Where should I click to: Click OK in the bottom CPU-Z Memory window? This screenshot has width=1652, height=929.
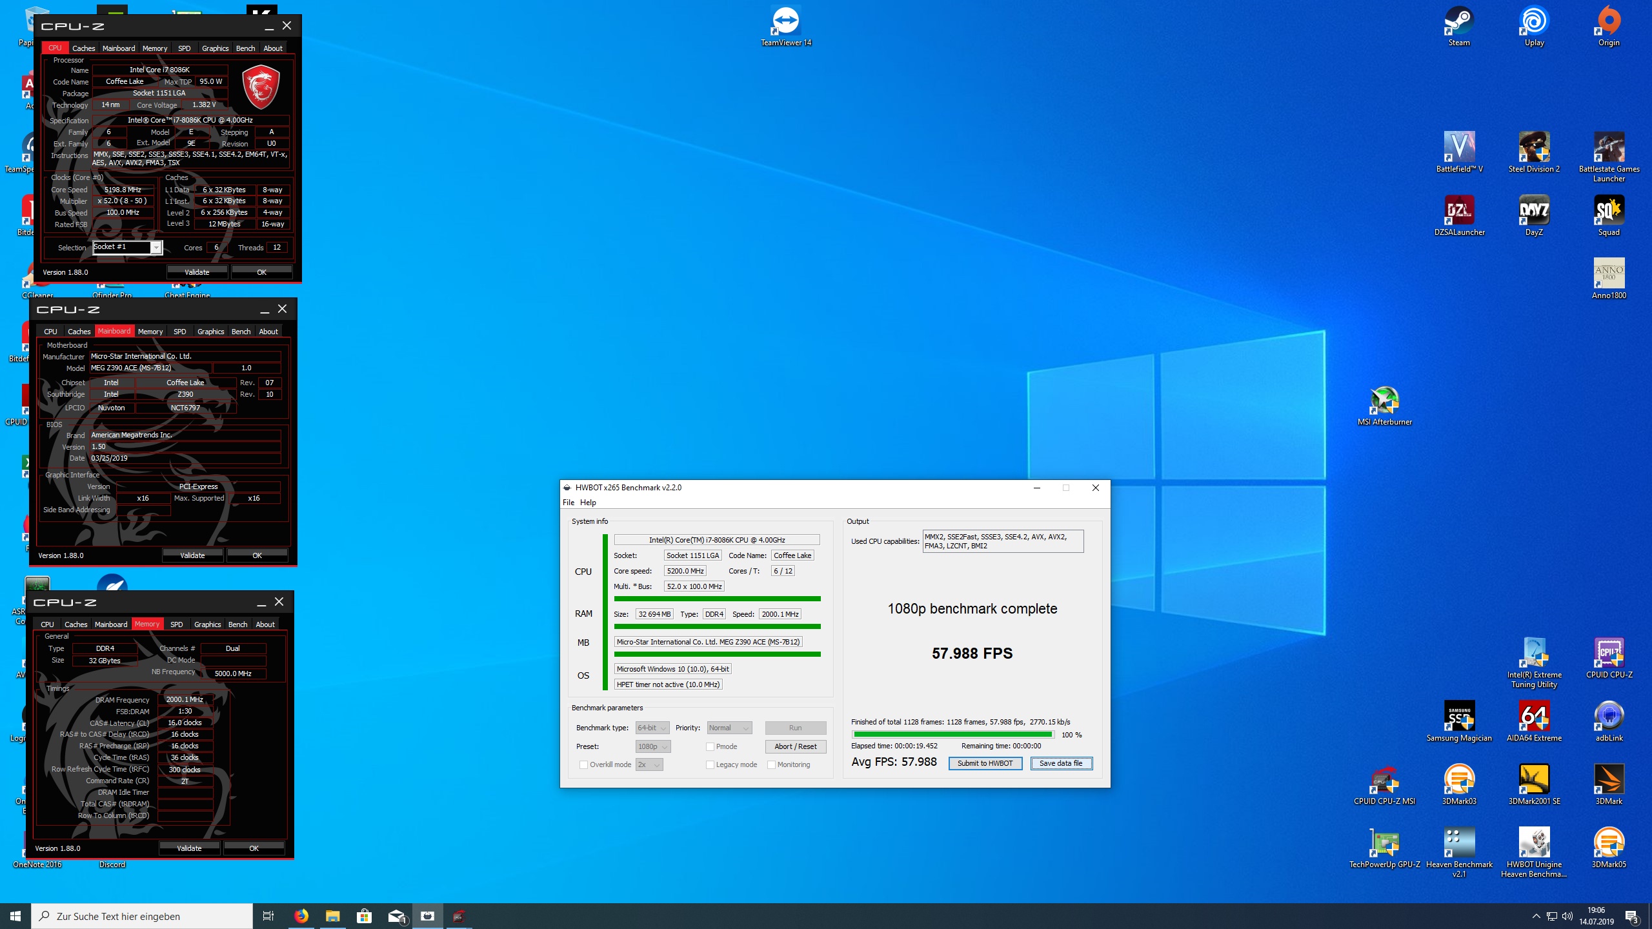tap(254, 848)
